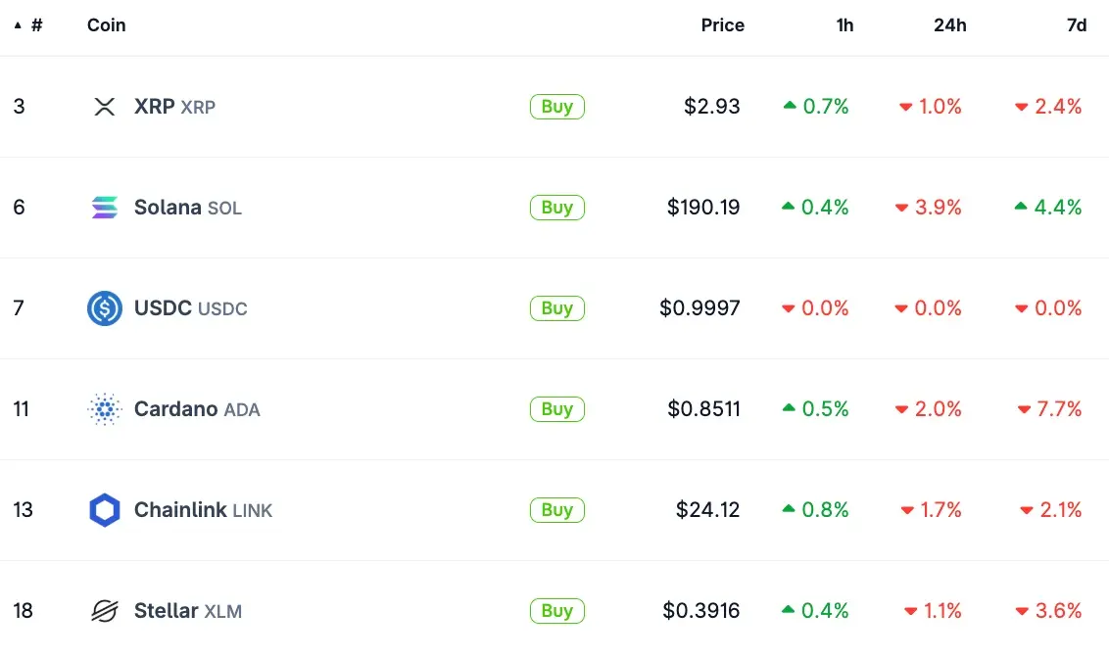Buy XRP using its Buy button
Viewport: 1109px width, 658px height.
(557, 107)
